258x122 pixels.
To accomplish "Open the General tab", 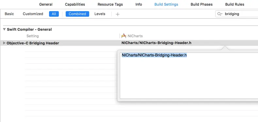I will tap(46, 5).
